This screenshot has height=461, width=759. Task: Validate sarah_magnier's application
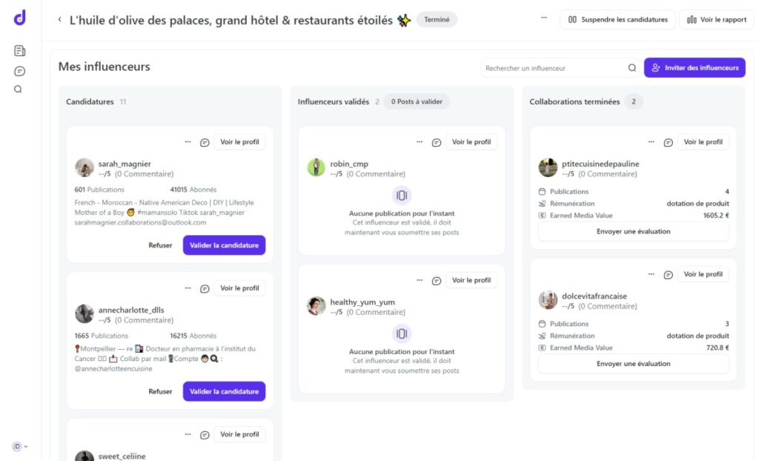tap(224, 245)
